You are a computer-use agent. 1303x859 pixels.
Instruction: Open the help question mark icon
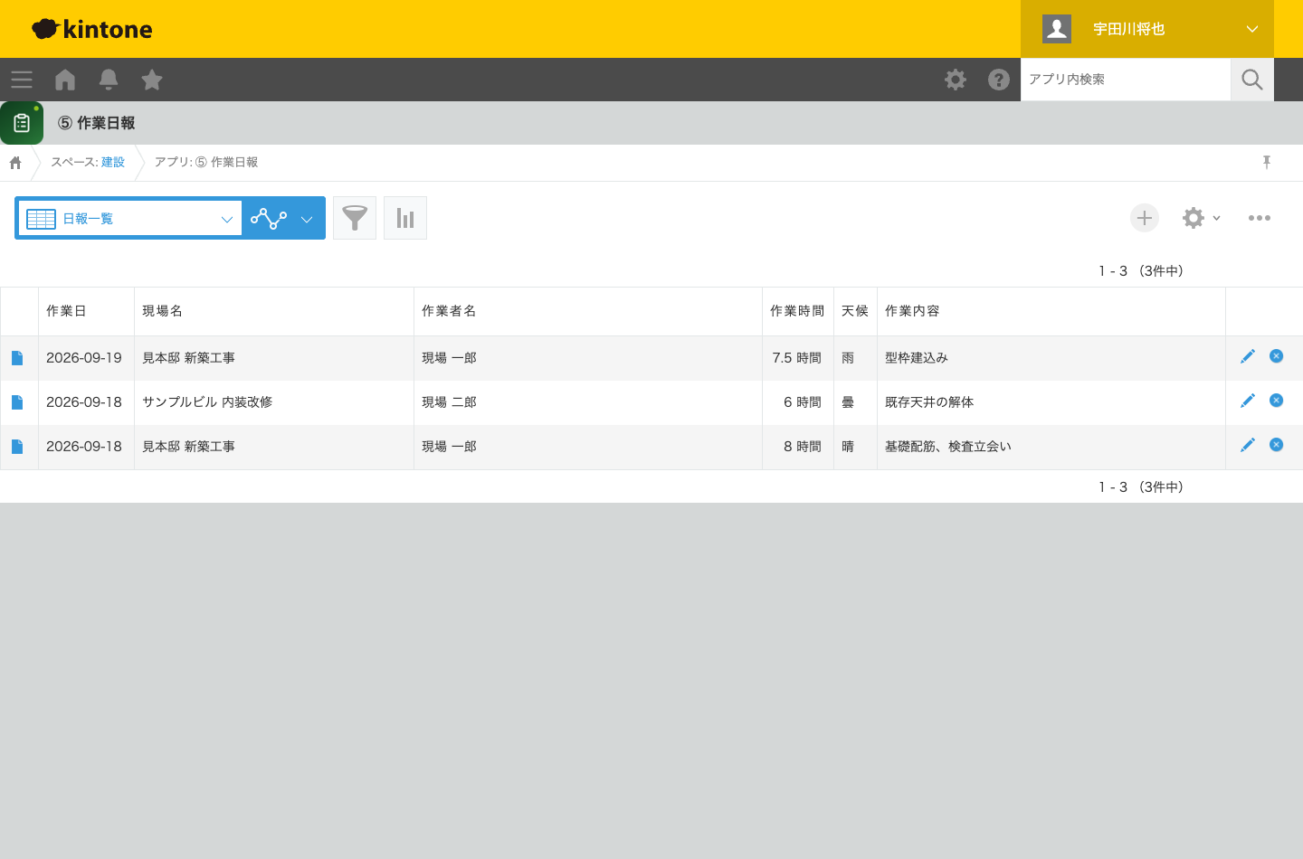[999, 80]
